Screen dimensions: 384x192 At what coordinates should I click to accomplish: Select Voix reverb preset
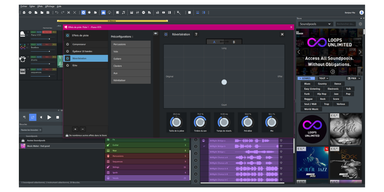131,52
